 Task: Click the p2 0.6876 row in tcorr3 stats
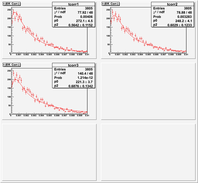(x=74, y=86)
